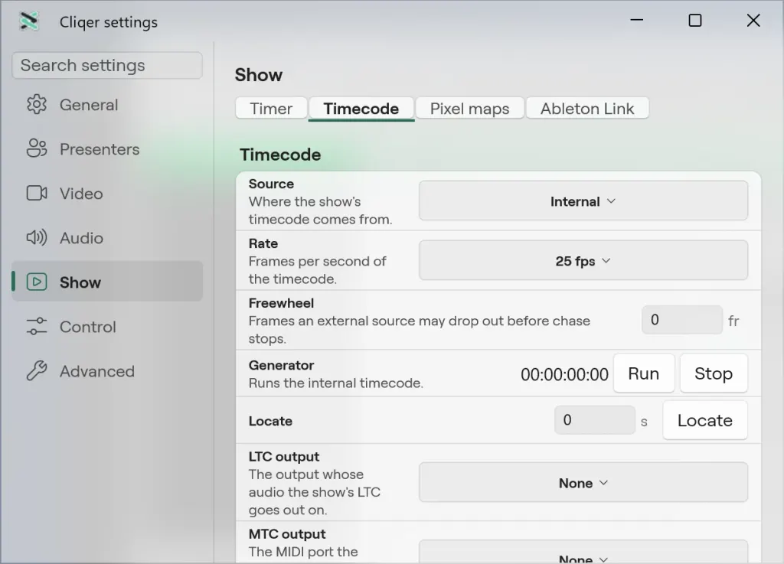The image size is (784, 564).
Task: Click the Video camera icon
Action: click(37, 193)
